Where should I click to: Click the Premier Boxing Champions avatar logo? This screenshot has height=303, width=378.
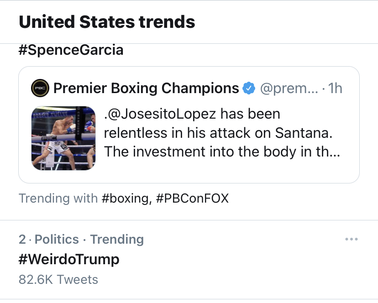(x=40, y=88)
